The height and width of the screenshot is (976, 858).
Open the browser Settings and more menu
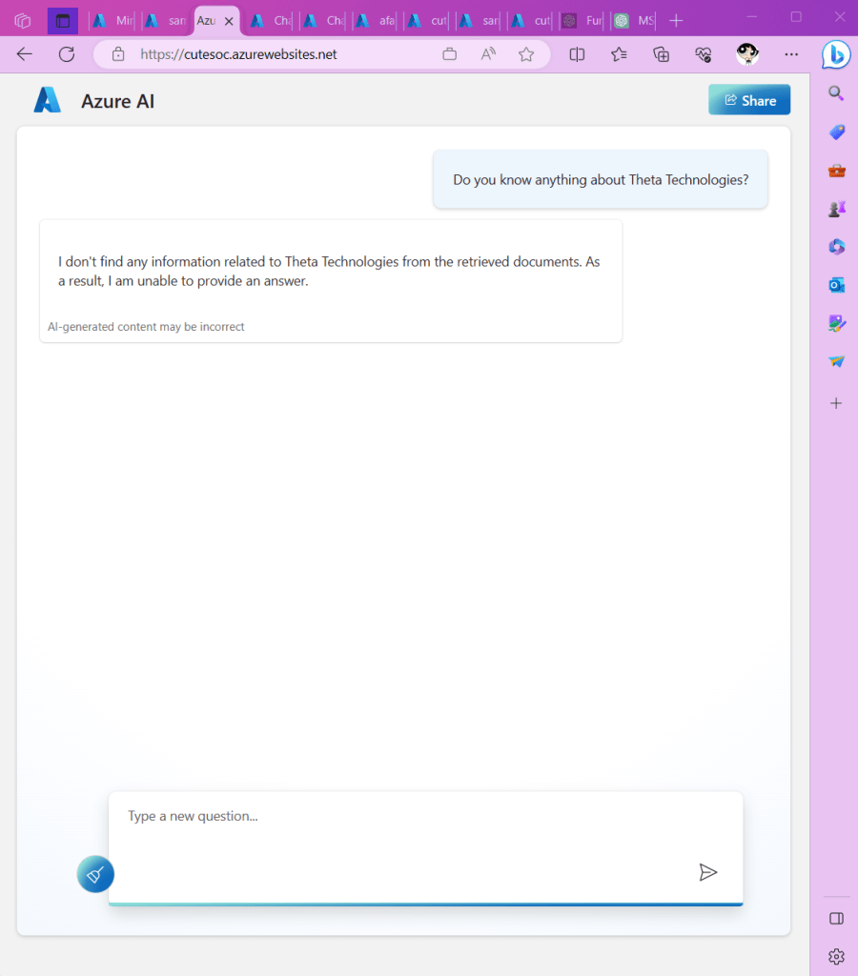(790, 54)
